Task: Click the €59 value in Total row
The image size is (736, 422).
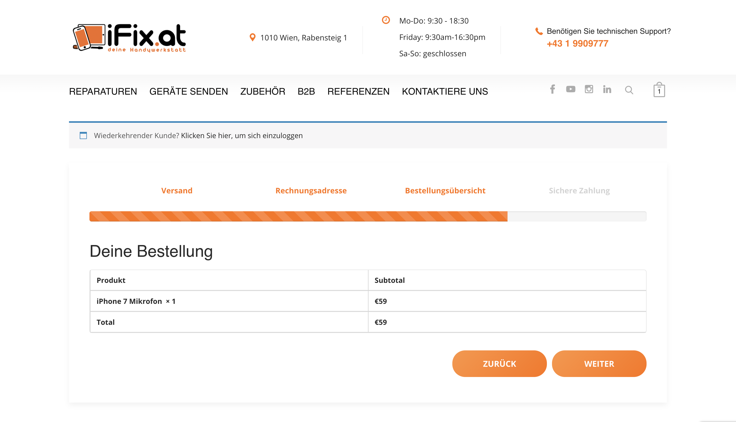Action: (381, 322)
